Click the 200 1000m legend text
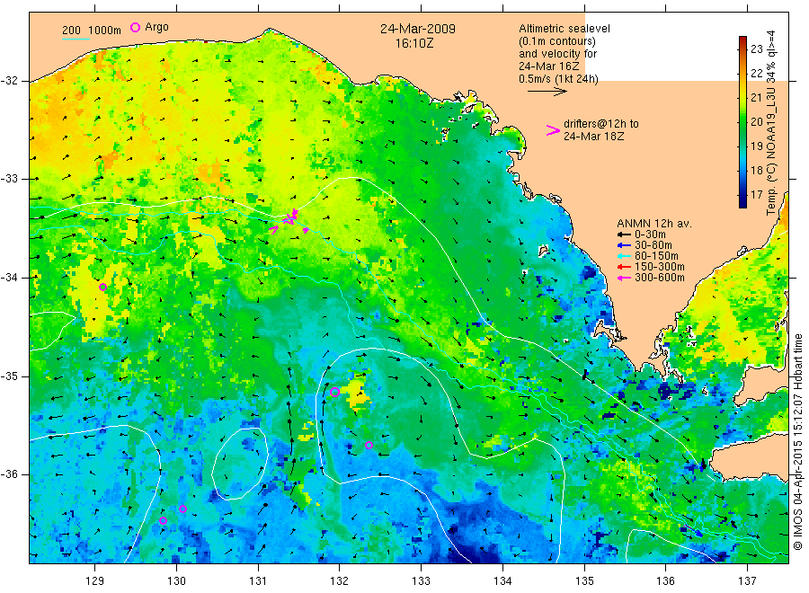This screenshot has height=593, width=809. click(92, 31)
